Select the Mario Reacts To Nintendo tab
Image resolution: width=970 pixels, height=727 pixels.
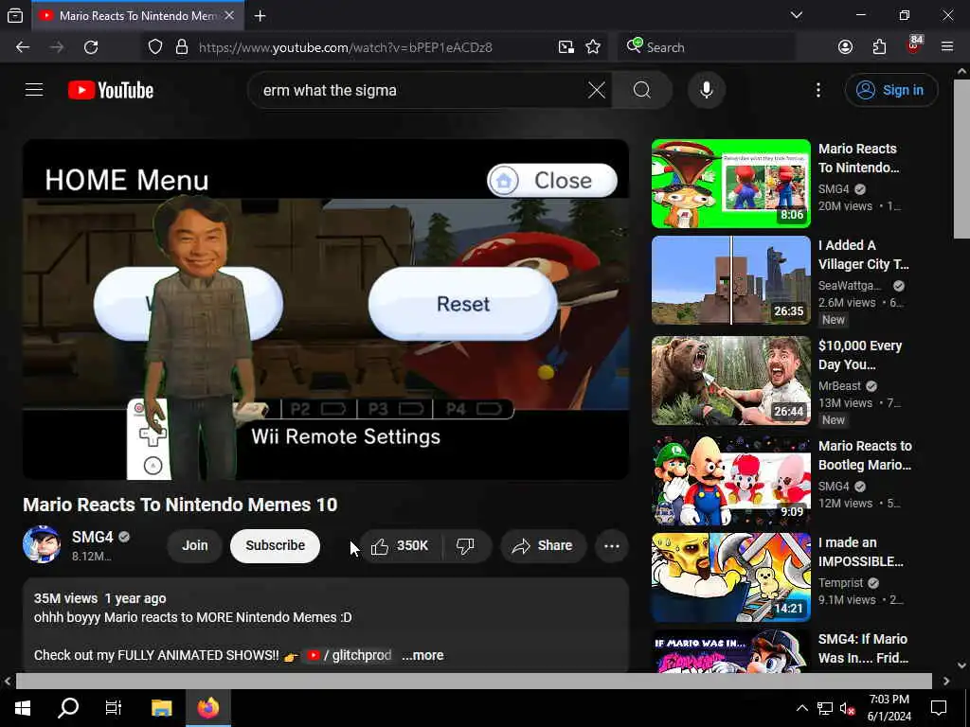click(x=137, y=15)
